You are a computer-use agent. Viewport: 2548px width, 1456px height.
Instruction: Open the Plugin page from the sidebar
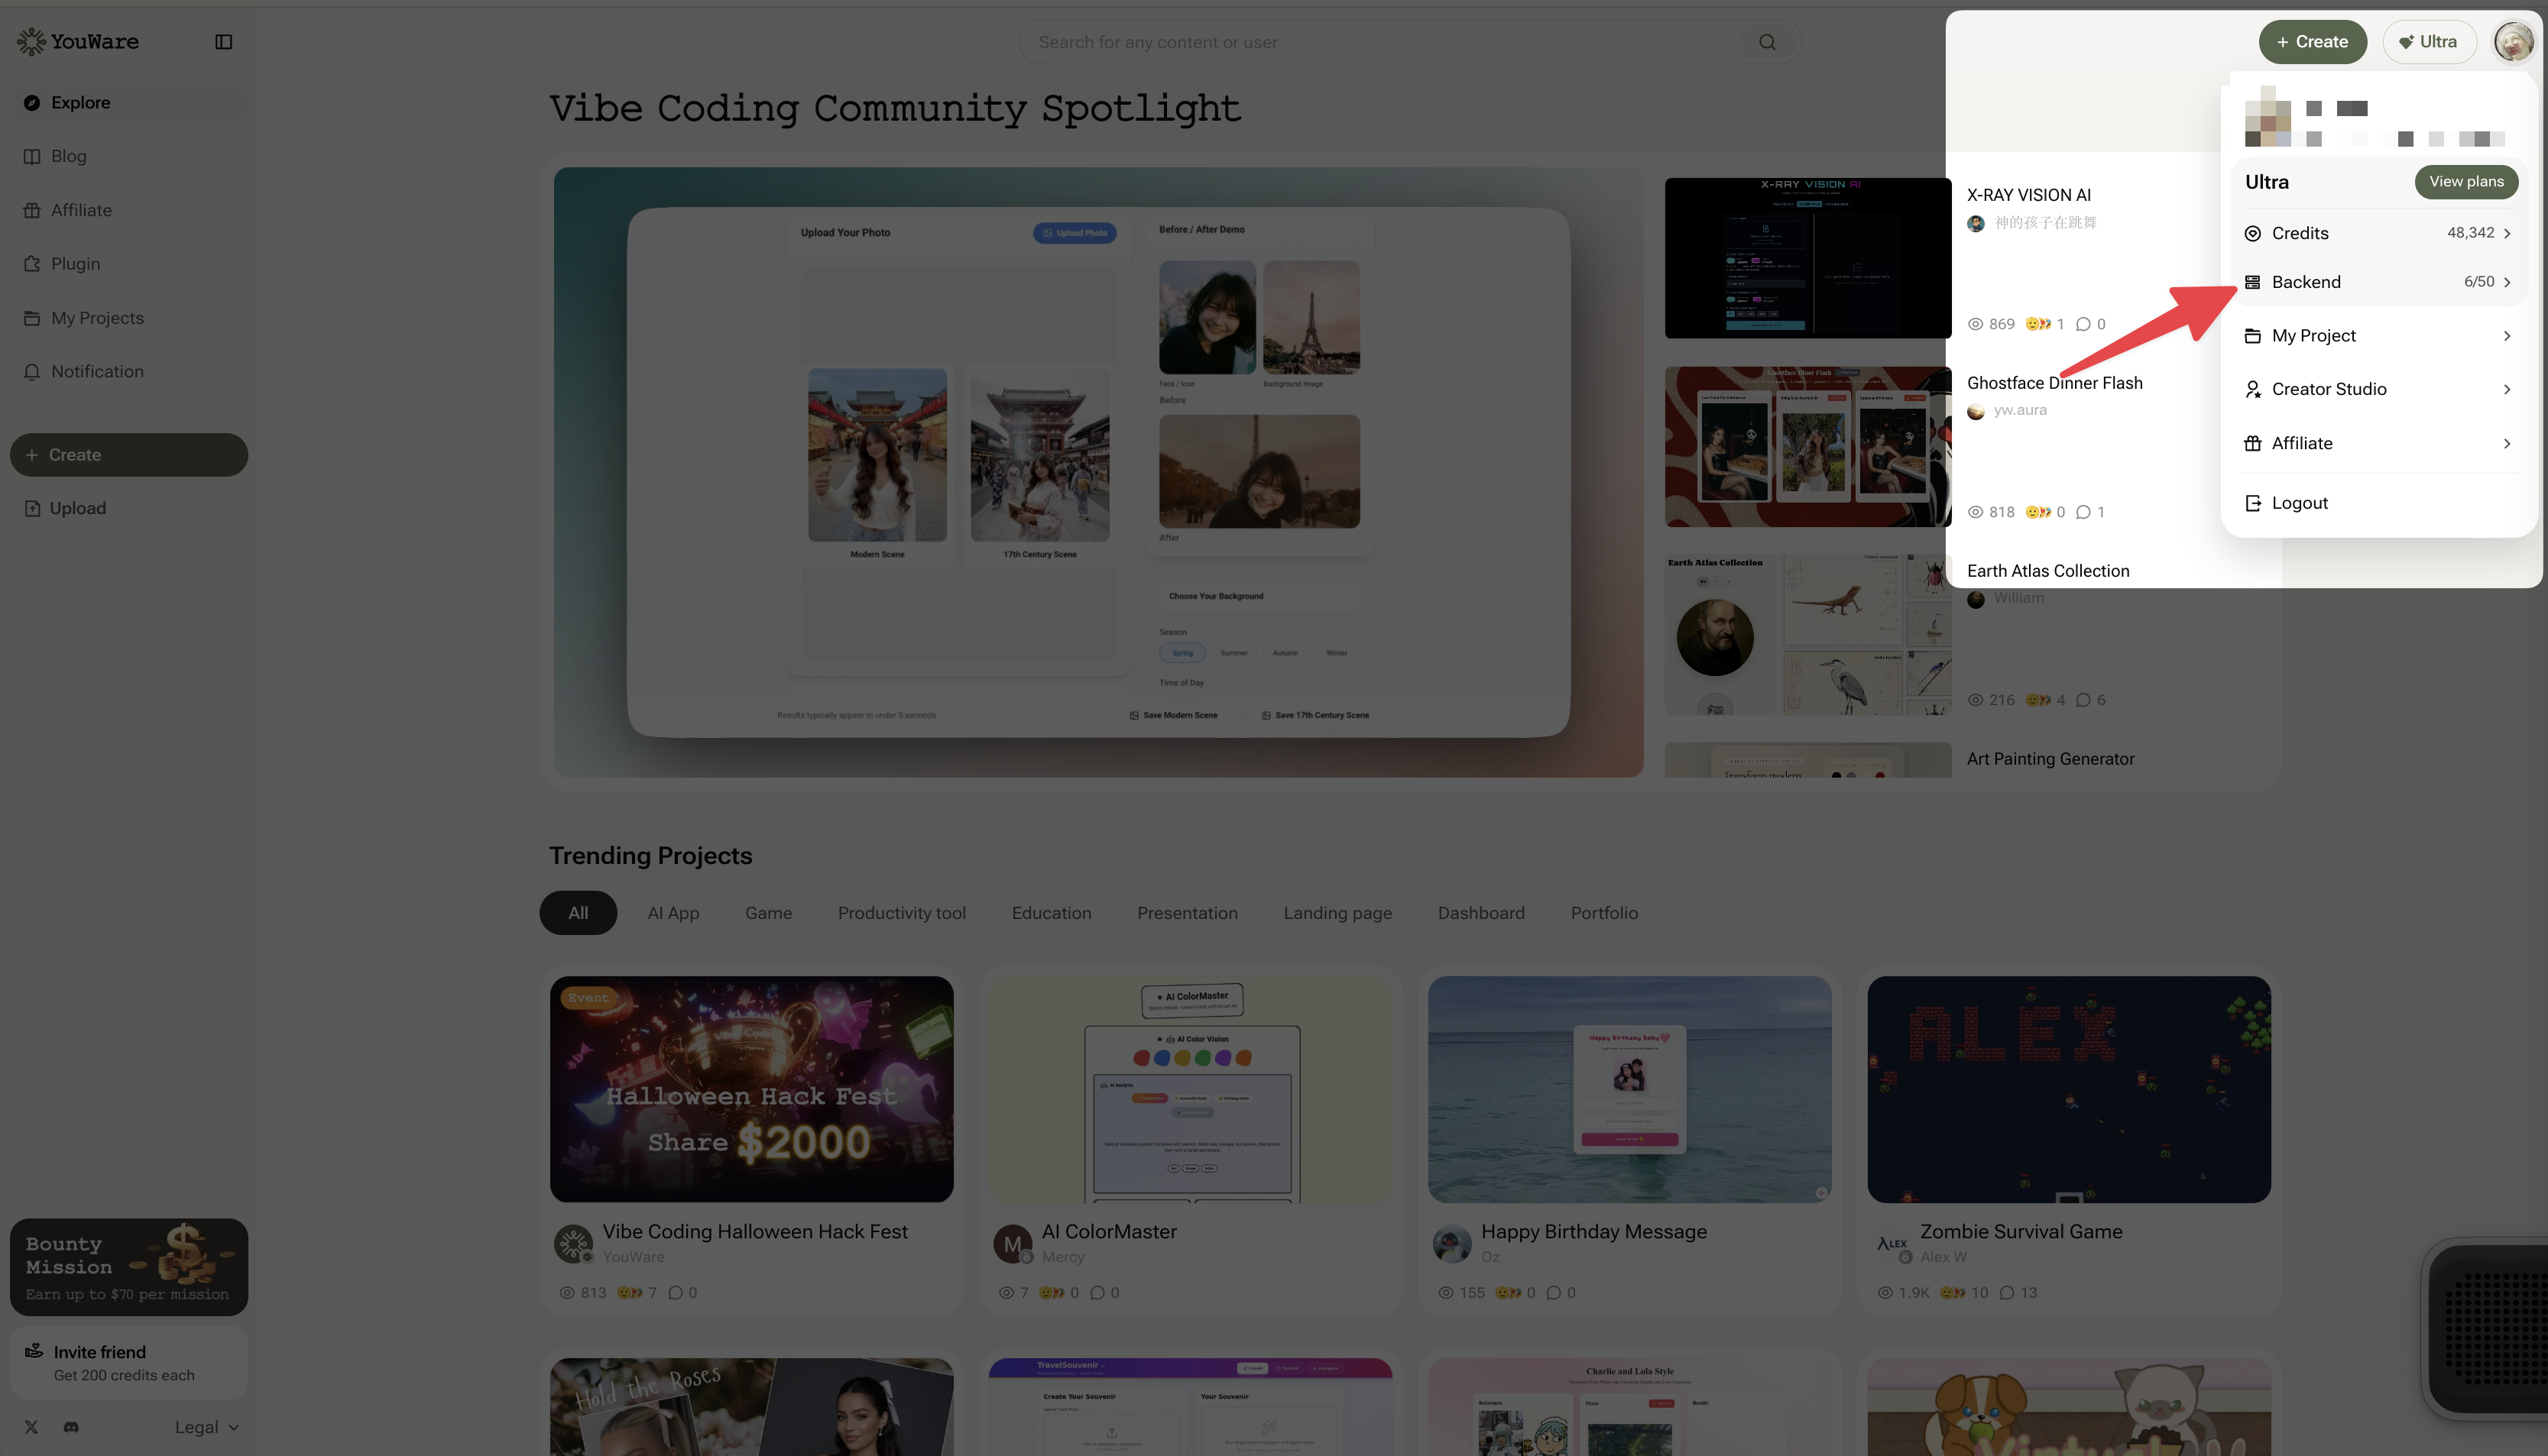(x=75, y=263)
